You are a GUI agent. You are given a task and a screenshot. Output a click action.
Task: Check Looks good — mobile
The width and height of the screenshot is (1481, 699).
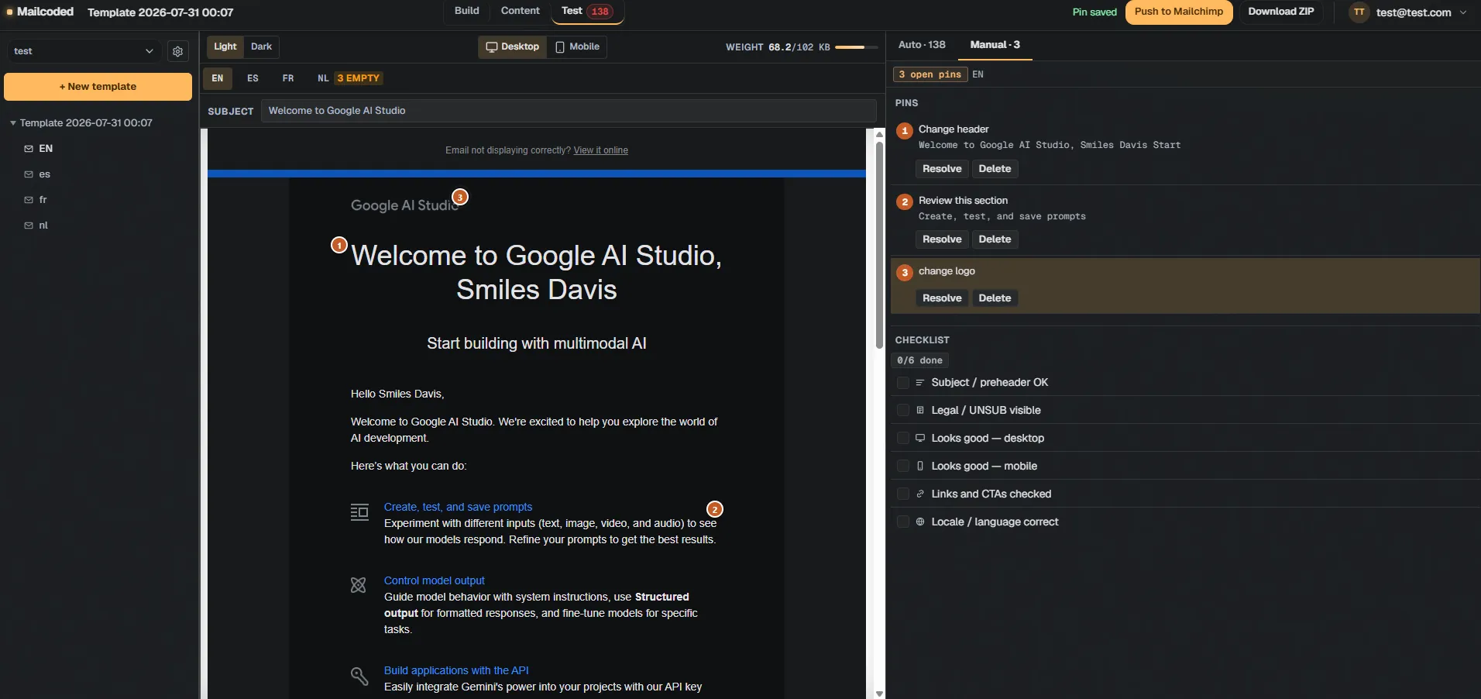click(902, 467)
